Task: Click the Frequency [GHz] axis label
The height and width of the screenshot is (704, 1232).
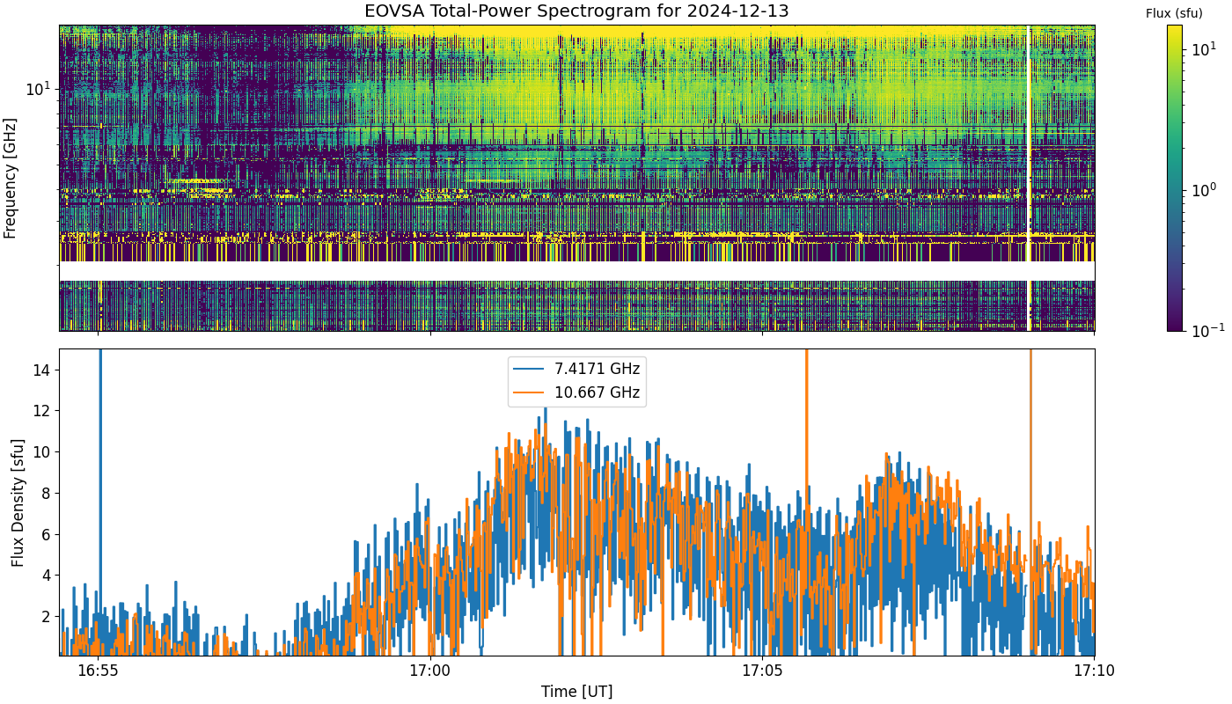Action: (11, 179)
